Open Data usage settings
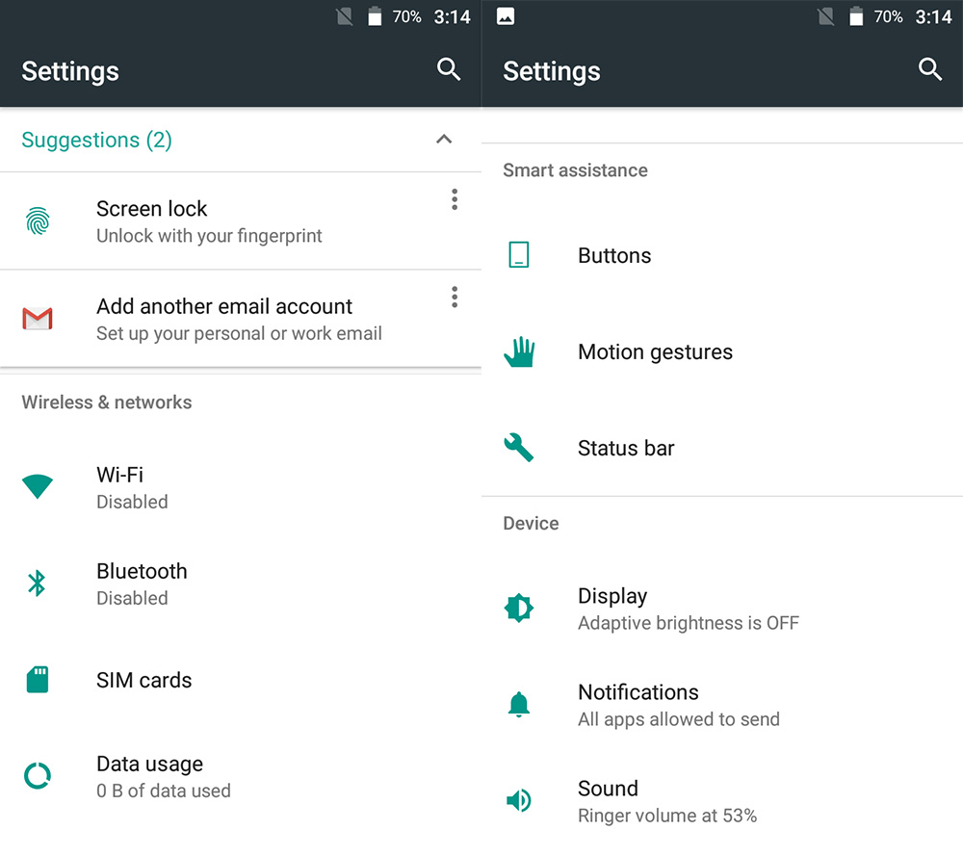963x856 pixels. 241,776
